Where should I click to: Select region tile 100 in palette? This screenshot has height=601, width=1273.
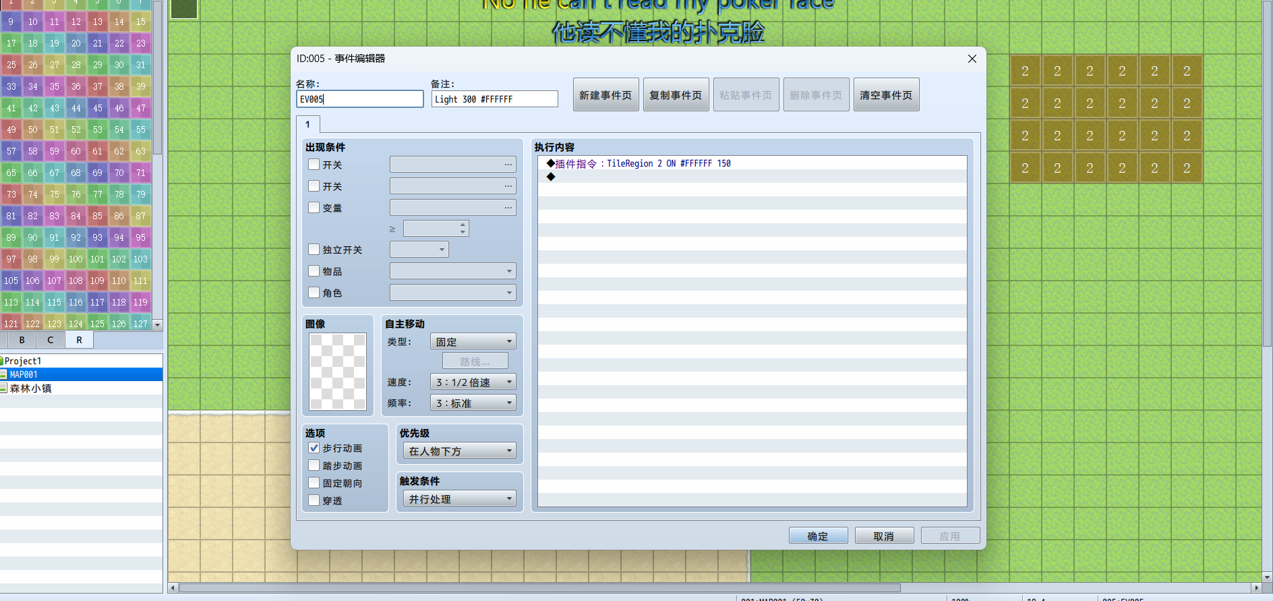76,259
